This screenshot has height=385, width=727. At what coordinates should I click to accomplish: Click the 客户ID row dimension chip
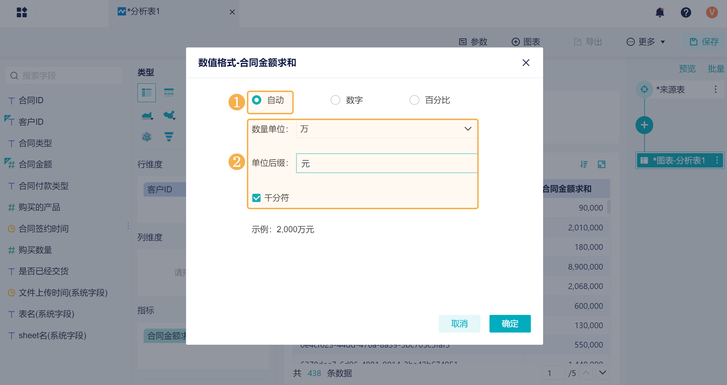point(165,189)
